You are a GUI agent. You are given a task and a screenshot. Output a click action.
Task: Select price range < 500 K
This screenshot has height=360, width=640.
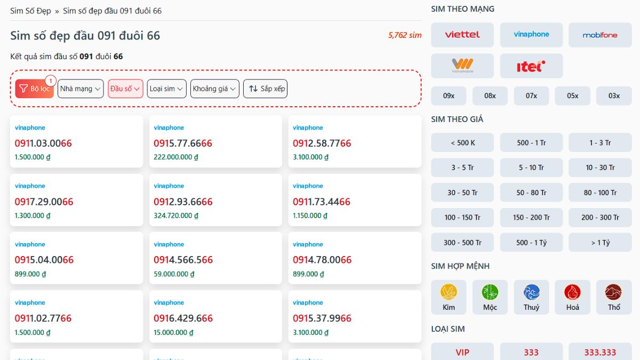(x=462, y=142)
